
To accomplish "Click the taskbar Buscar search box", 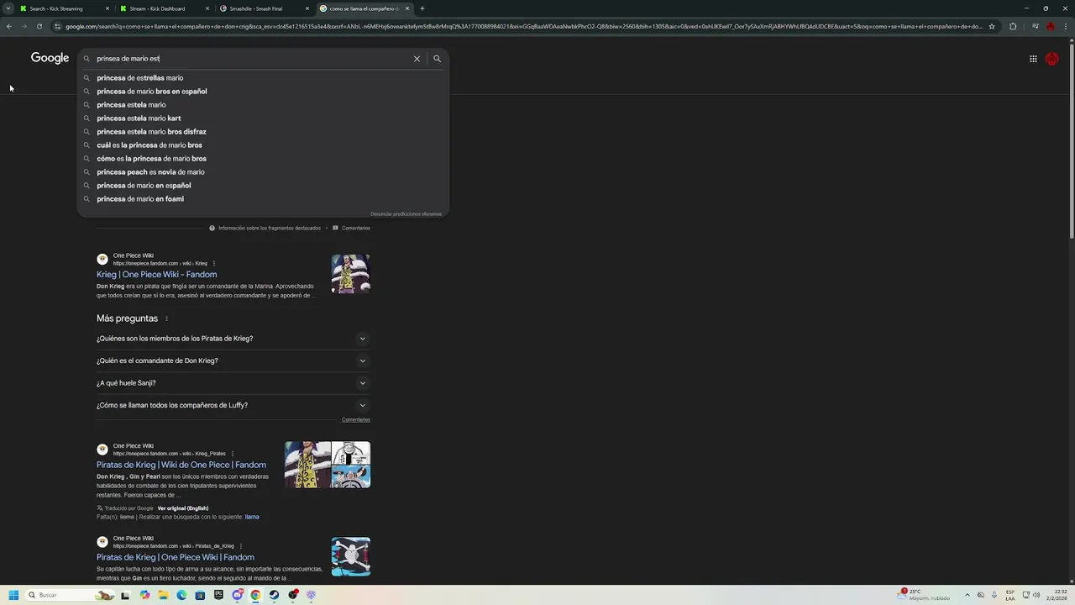I will [71, 595].
